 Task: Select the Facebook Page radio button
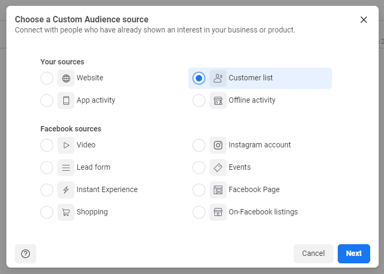coord(199,190)
